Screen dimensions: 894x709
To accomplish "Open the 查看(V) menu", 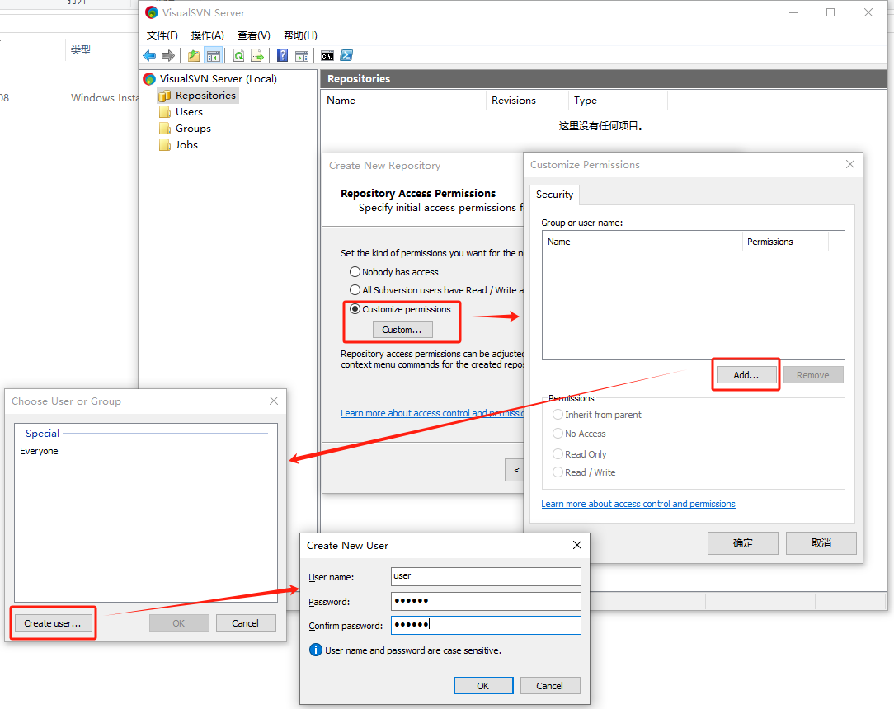I will [x=254, y=35].
